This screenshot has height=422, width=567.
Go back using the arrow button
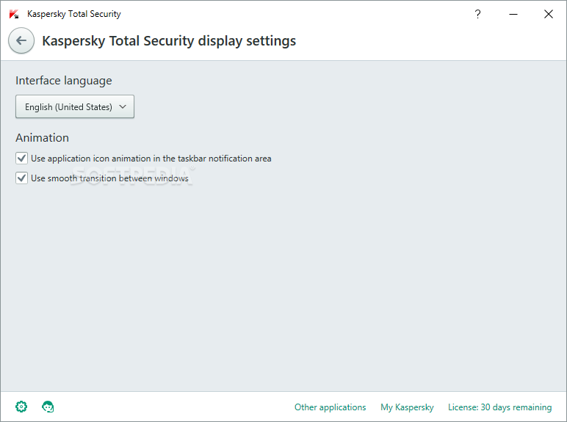(x=21, y=40)
